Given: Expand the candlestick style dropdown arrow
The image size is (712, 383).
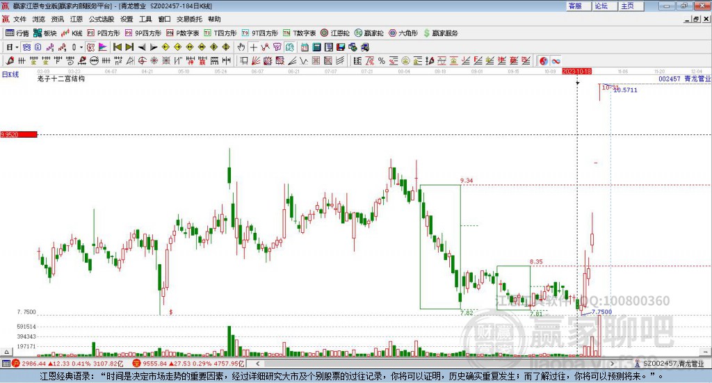Looking at the screenshot, I should pos(81,47).
